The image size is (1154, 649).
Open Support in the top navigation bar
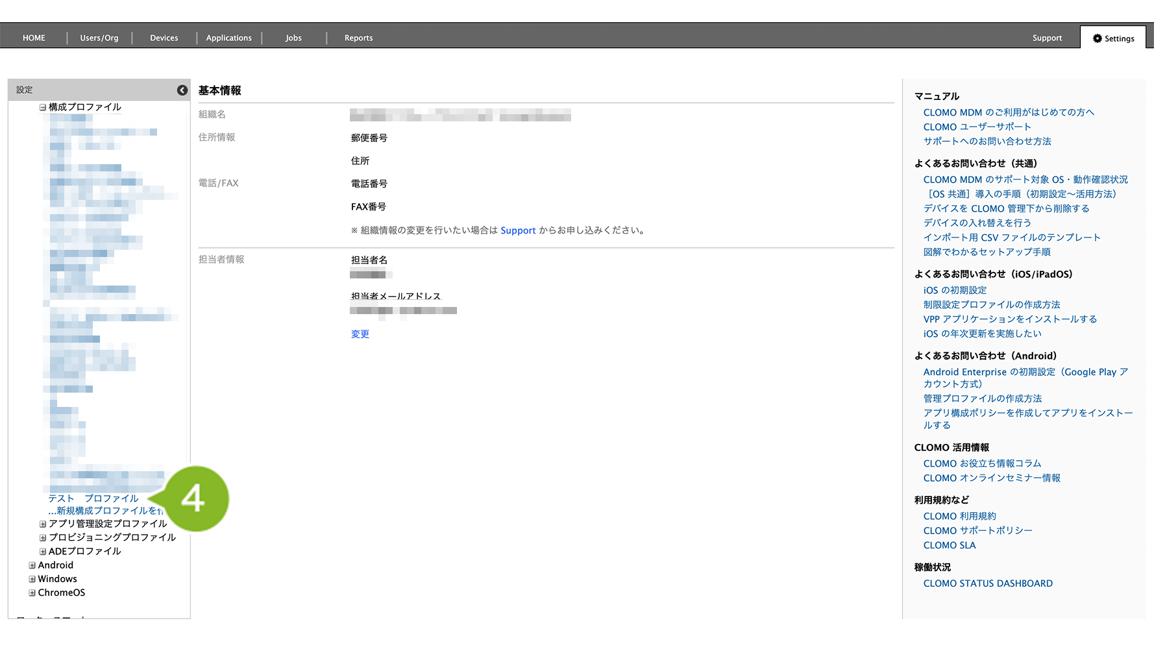click(1047, 38)
